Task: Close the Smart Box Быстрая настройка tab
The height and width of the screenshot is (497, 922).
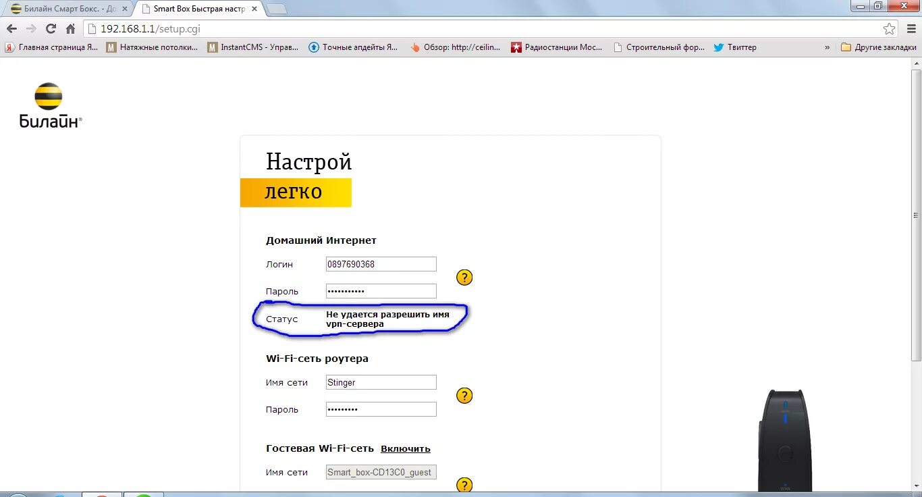Action: 254,9
